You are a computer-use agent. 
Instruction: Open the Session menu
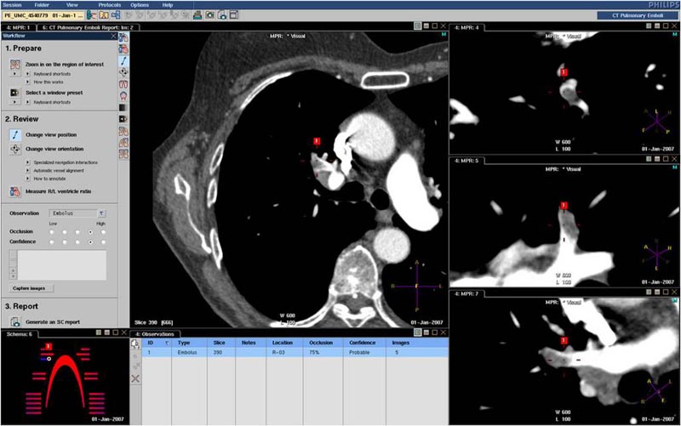pyautogui.click(x=12, y=5)
